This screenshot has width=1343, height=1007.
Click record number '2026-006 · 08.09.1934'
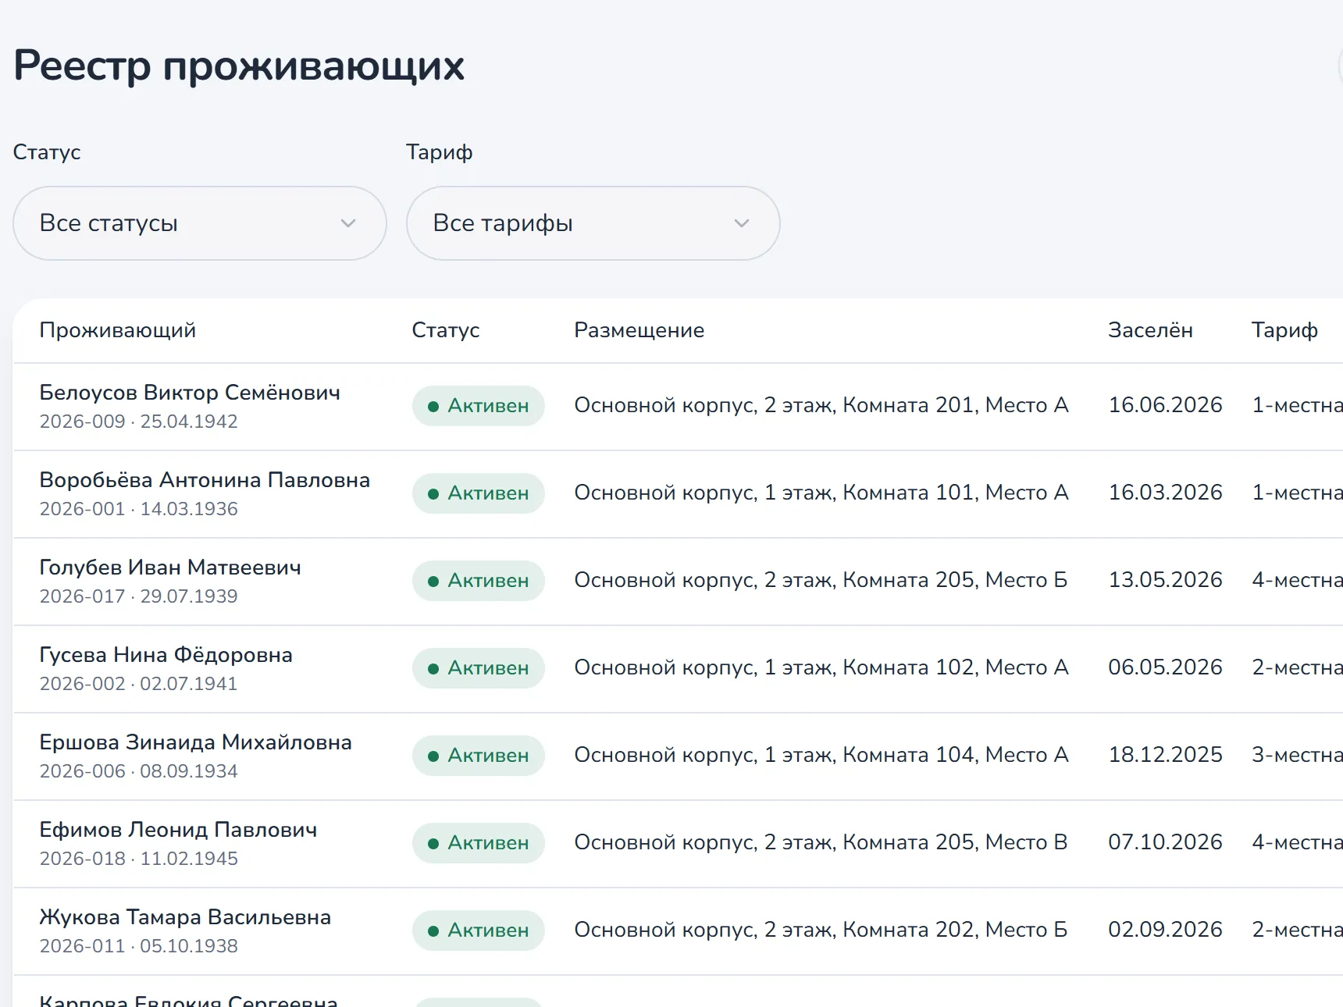point(139,771)
